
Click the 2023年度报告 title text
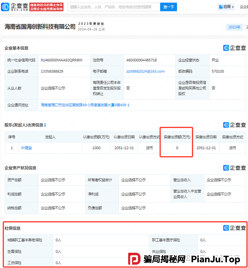91,24
